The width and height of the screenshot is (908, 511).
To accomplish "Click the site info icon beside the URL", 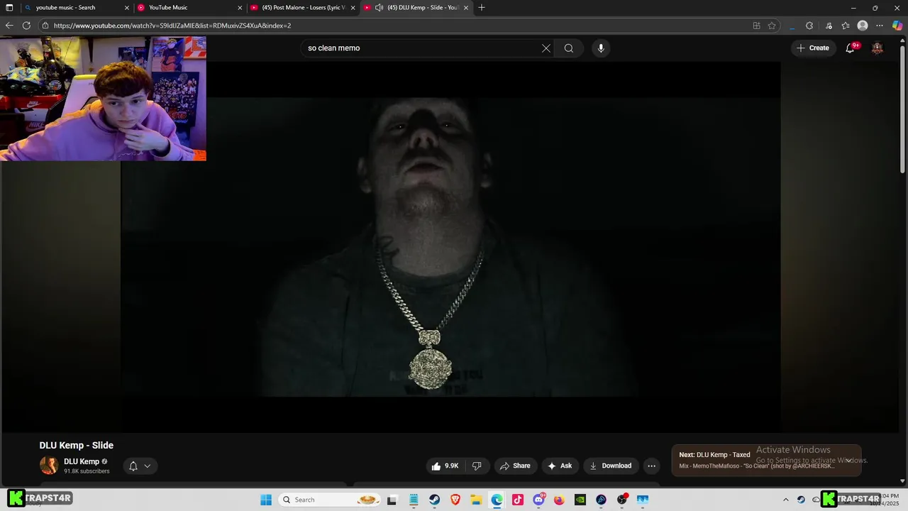I will point(45,26).
